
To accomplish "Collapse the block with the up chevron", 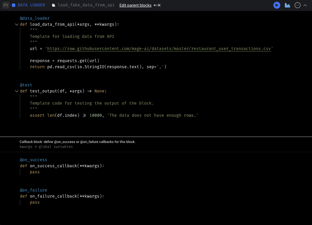I will [305, 5].
